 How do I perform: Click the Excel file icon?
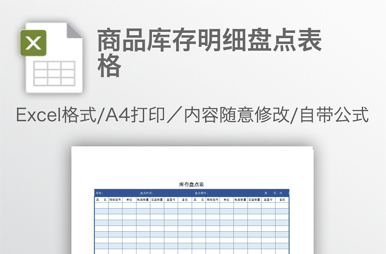pyautogui.click(x=52, y=58)
